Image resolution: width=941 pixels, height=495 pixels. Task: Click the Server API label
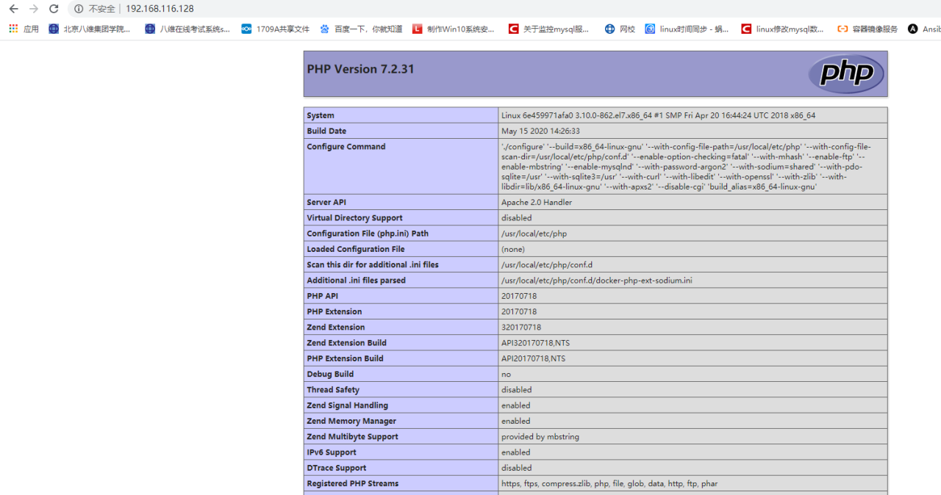click(x=326, y=202)
